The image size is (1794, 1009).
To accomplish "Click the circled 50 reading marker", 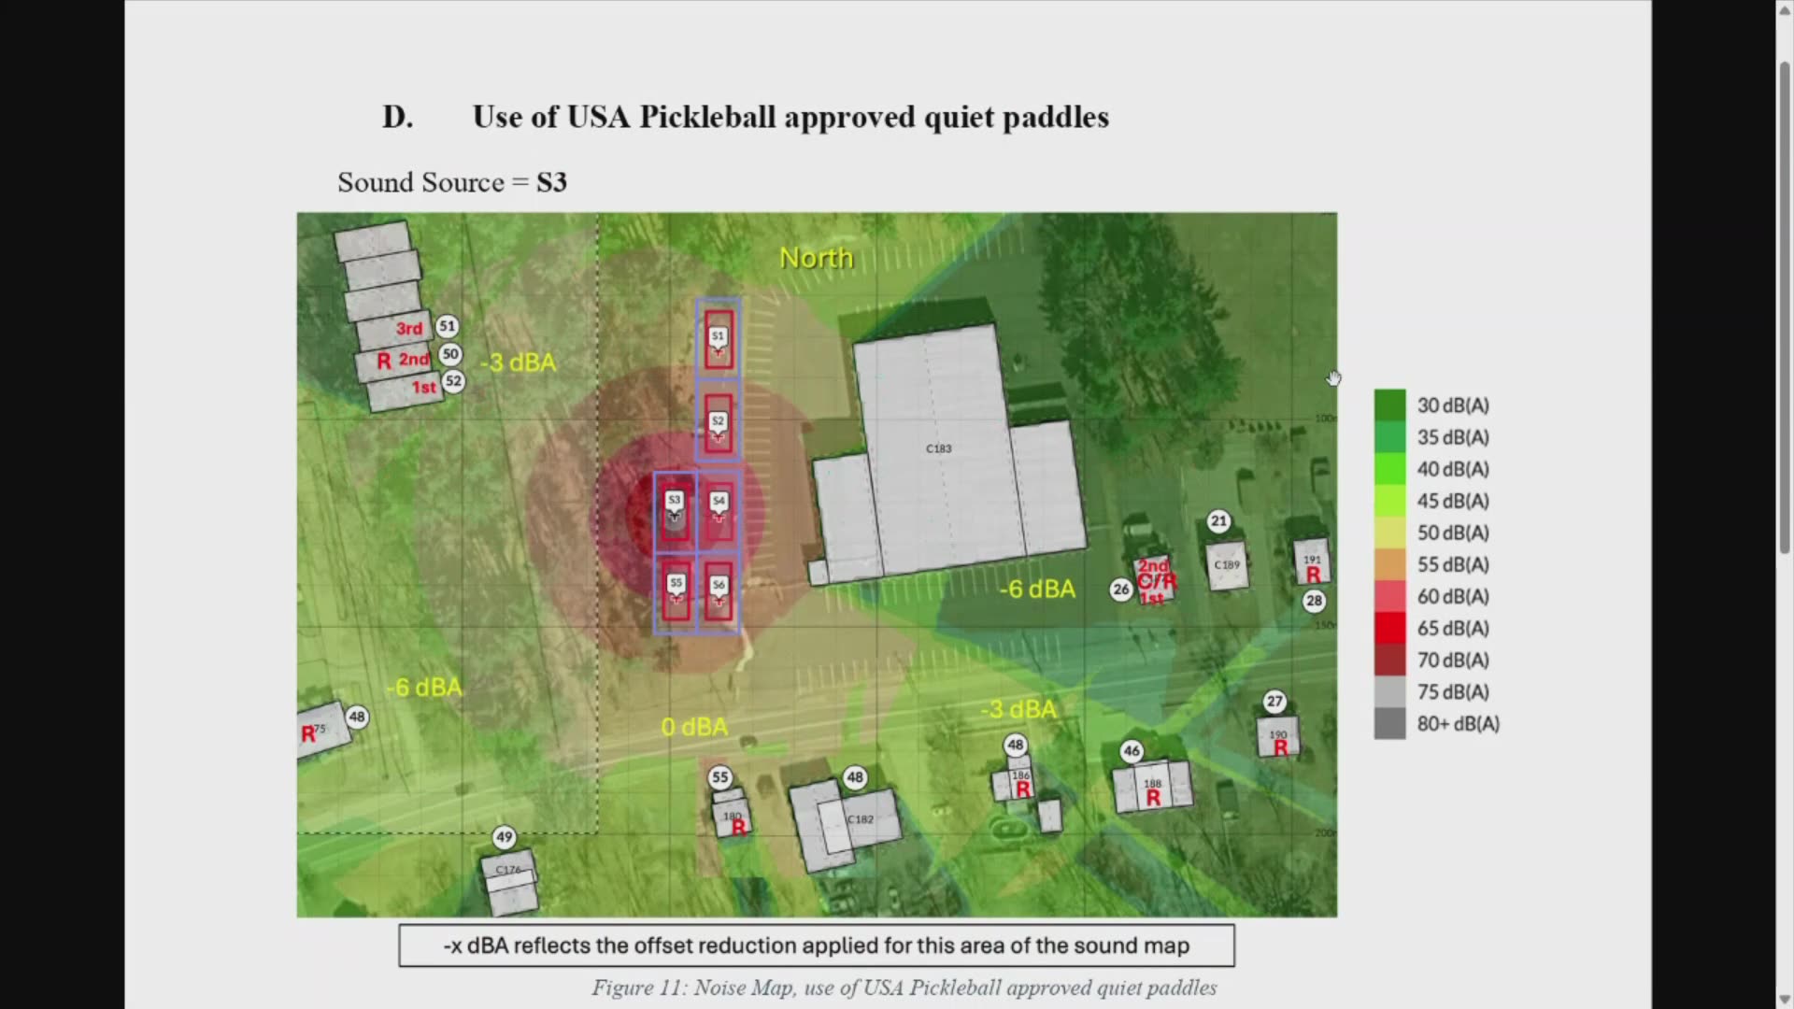I will point(450,354).
